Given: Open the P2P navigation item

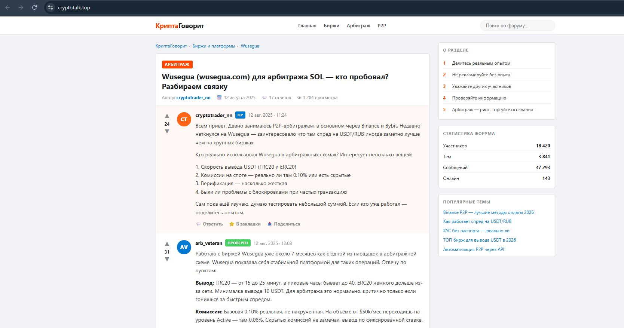Looking at the screenshot, I should [382, 26].
